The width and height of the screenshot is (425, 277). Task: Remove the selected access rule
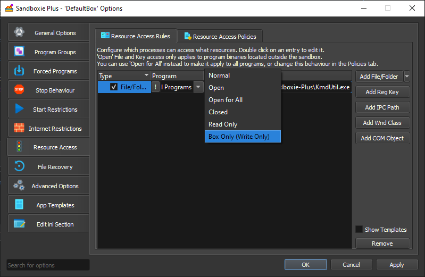[x=382, y=244]
